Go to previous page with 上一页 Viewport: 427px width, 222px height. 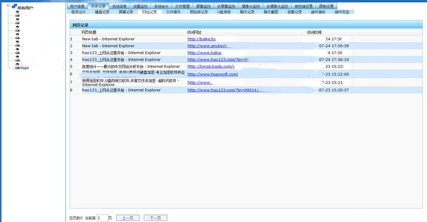tap(128, 218)
